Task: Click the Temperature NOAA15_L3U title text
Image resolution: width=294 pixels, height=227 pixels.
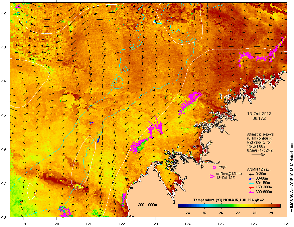Action: pos(229,200)
